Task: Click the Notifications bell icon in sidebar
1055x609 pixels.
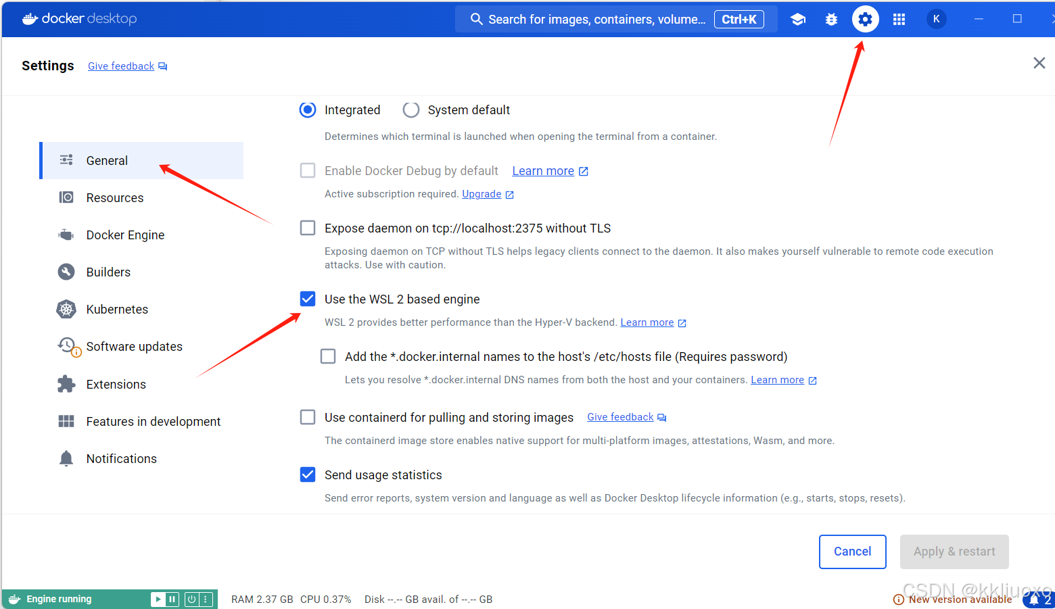Action: [x=66, y=458]
